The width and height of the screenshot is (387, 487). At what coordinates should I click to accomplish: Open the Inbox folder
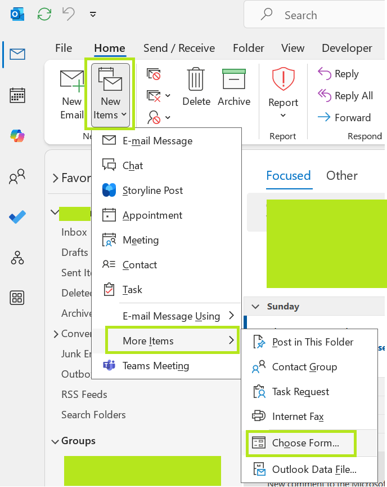74,232
